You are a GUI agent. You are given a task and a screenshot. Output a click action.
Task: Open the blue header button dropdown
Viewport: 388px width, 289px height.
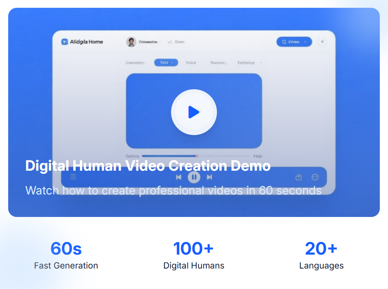[x=305, y=42]
